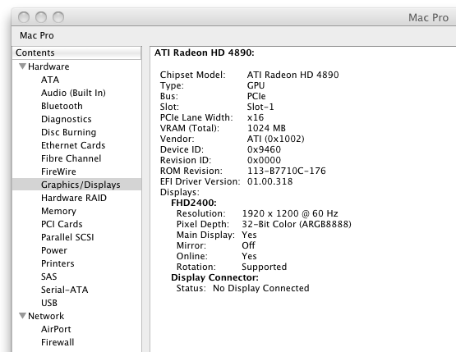Open the Firewall network entry

tap(58, 342)
